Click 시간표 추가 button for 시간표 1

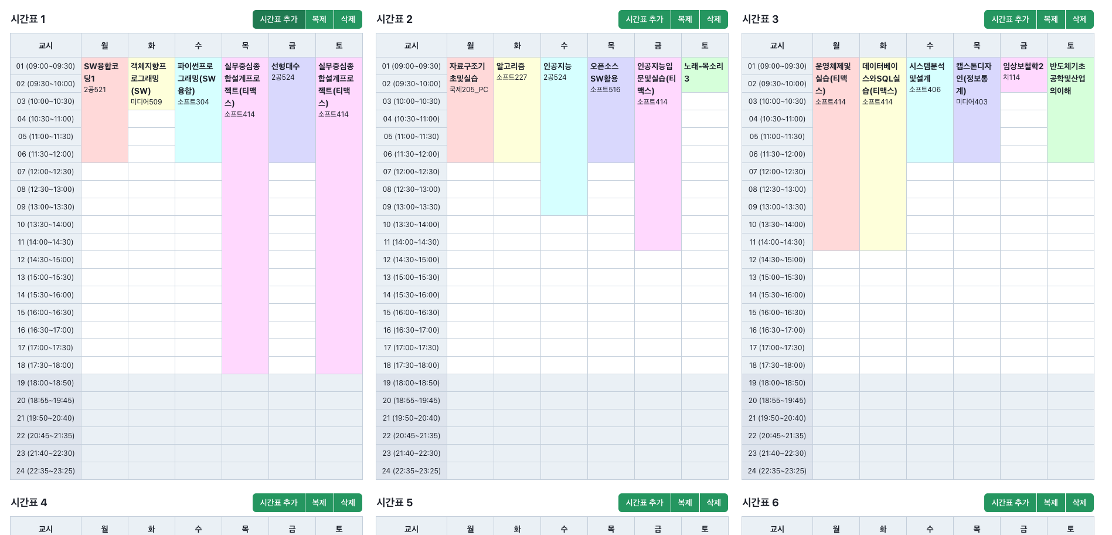tap(278, 19)
